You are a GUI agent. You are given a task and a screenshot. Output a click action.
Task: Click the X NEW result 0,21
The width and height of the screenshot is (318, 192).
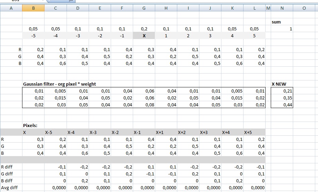click(x=282, y=91)
